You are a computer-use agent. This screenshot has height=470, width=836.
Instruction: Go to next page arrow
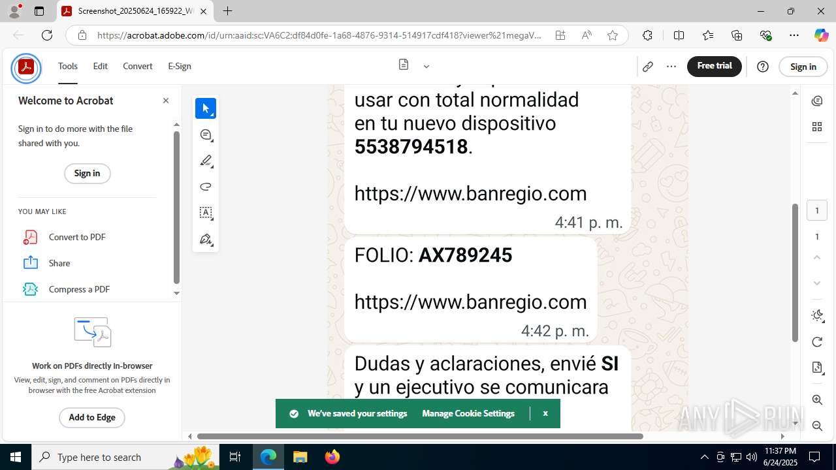pyautogui.click(x=816, y=283)
